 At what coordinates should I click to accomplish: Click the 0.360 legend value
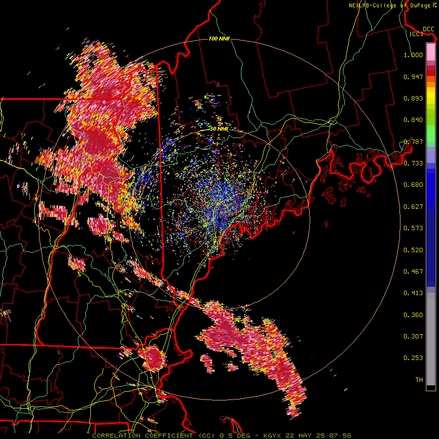(x=413, y=315)
